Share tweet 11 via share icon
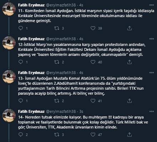 pos(130,28)
